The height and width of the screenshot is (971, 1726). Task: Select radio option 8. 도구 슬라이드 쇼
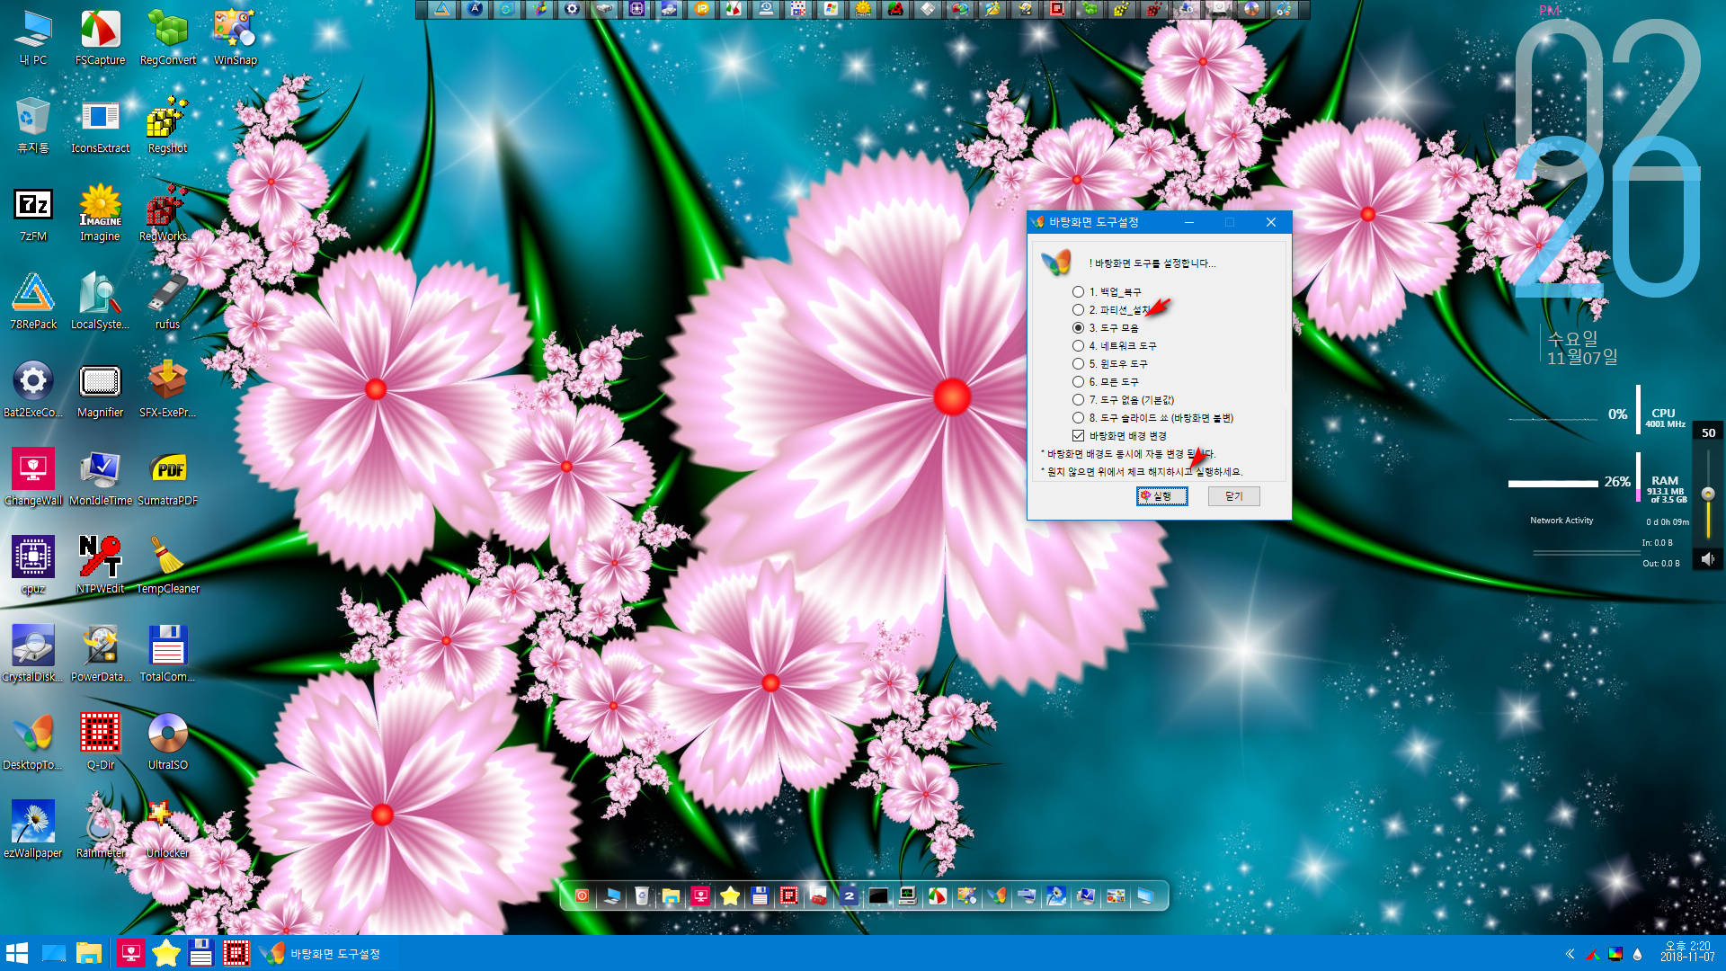(x=1152, y=418)
